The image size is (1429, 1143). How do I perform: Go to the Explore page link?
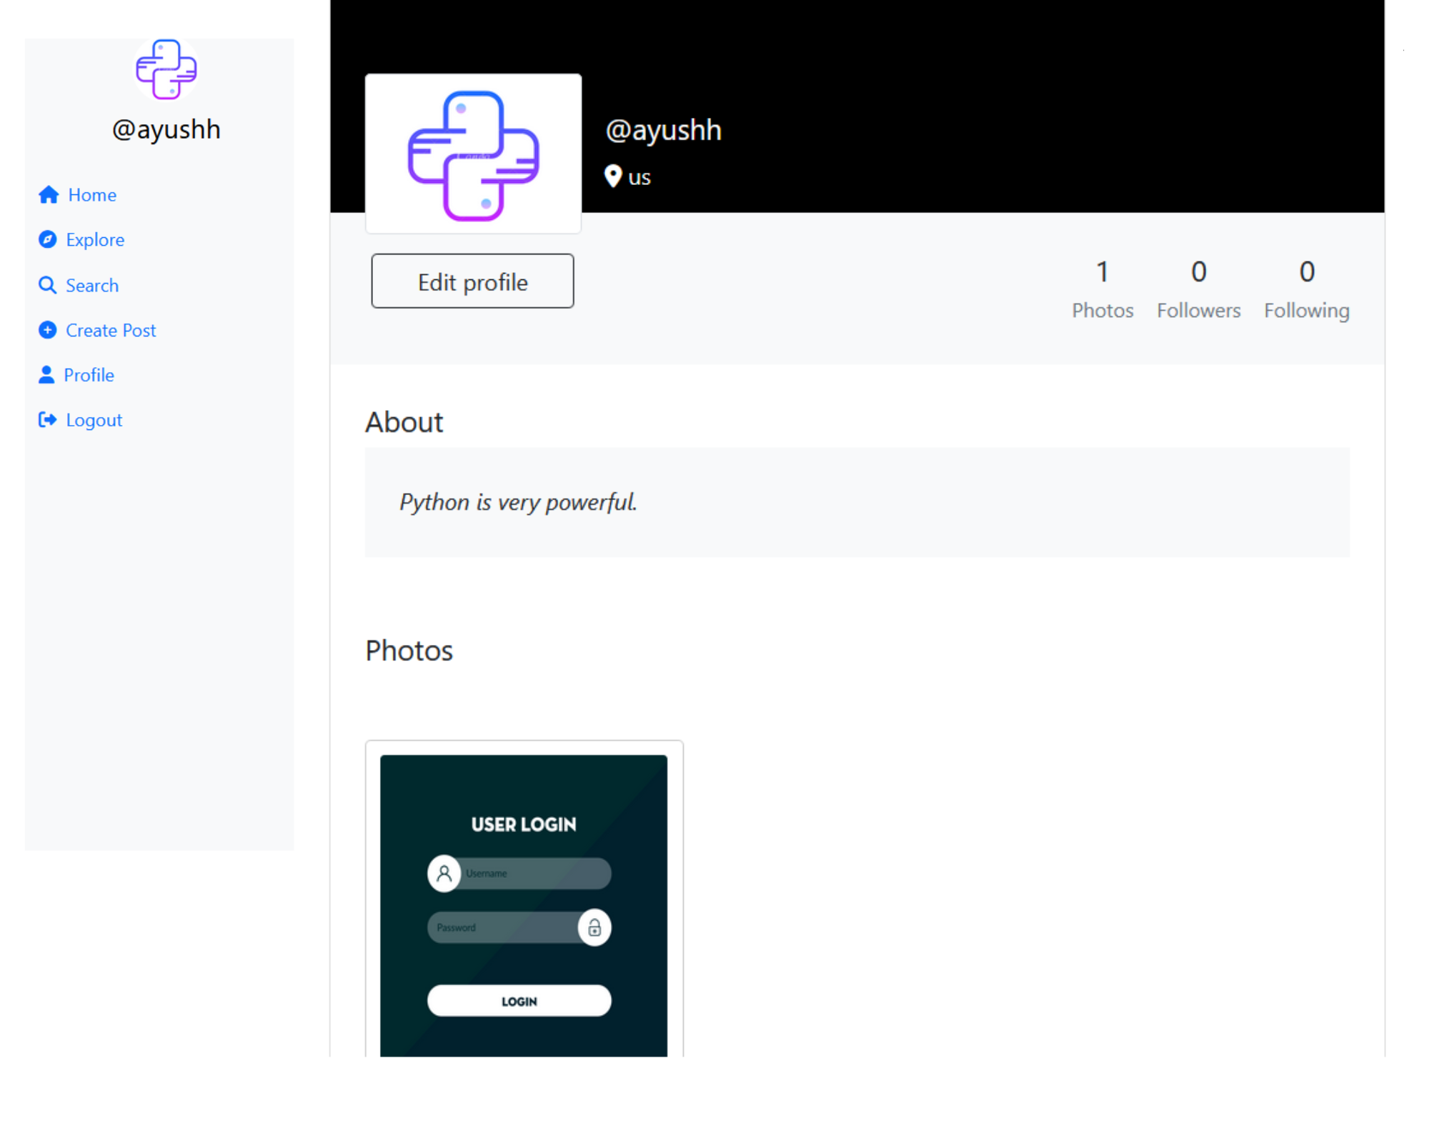pyautogui.click(x=95, y=240)
